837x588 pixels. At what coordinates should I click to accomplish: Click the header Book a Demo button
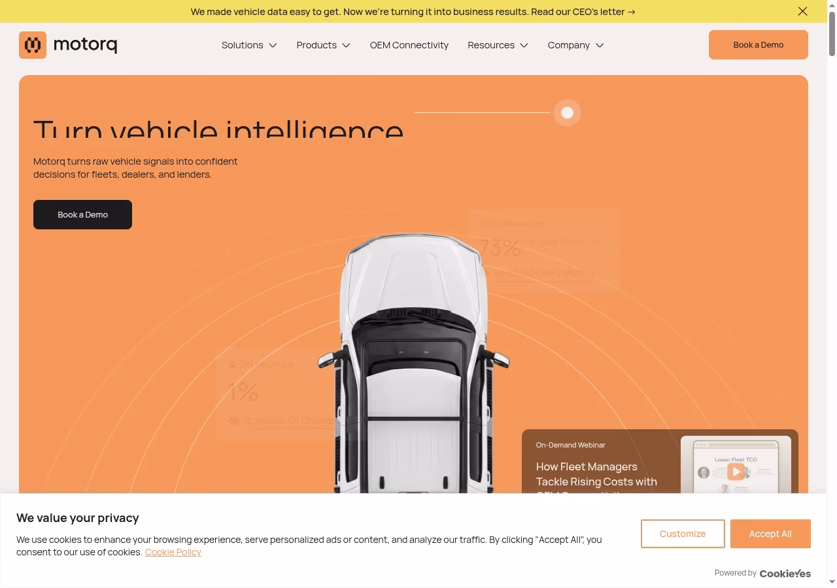click(759, 44)
